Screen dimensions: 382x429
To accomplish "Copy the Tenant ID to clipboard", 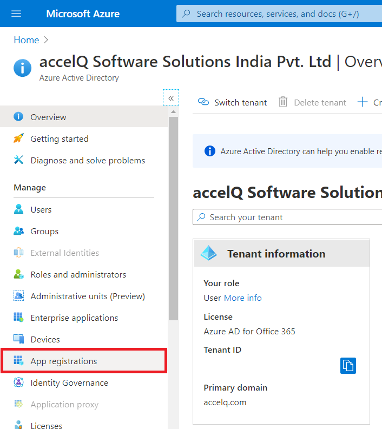I will 348,366.
